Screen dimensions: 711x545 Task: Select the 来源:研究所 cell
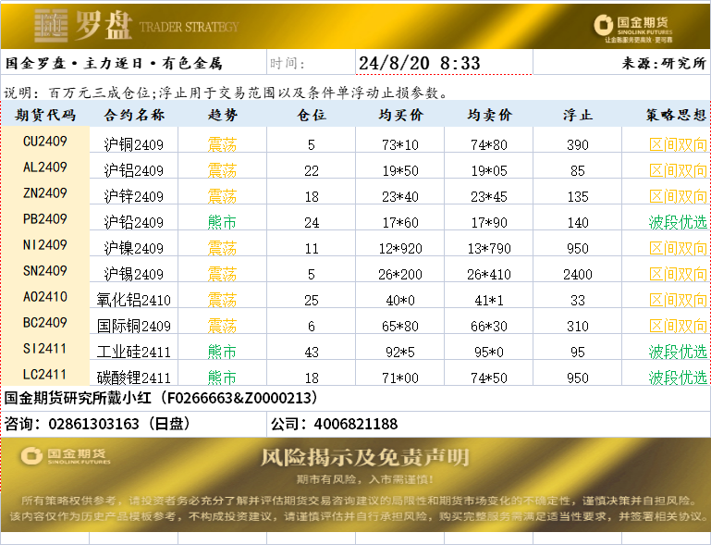pyautogui.click(x=621, y=62)
